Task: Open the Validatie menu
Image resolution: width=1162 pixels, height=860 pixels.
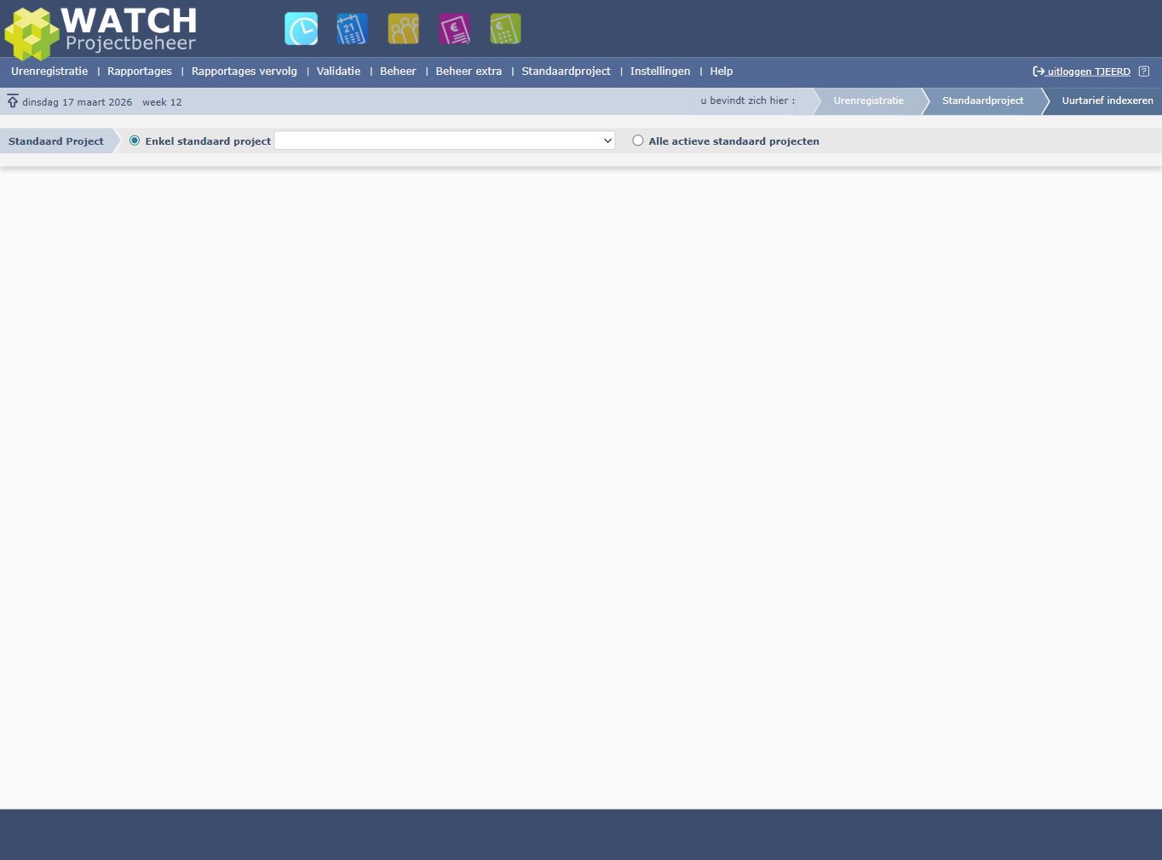Action: tap(338, 72)
